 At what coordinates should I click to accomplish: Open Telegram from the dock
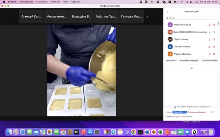tap(113, 132)
